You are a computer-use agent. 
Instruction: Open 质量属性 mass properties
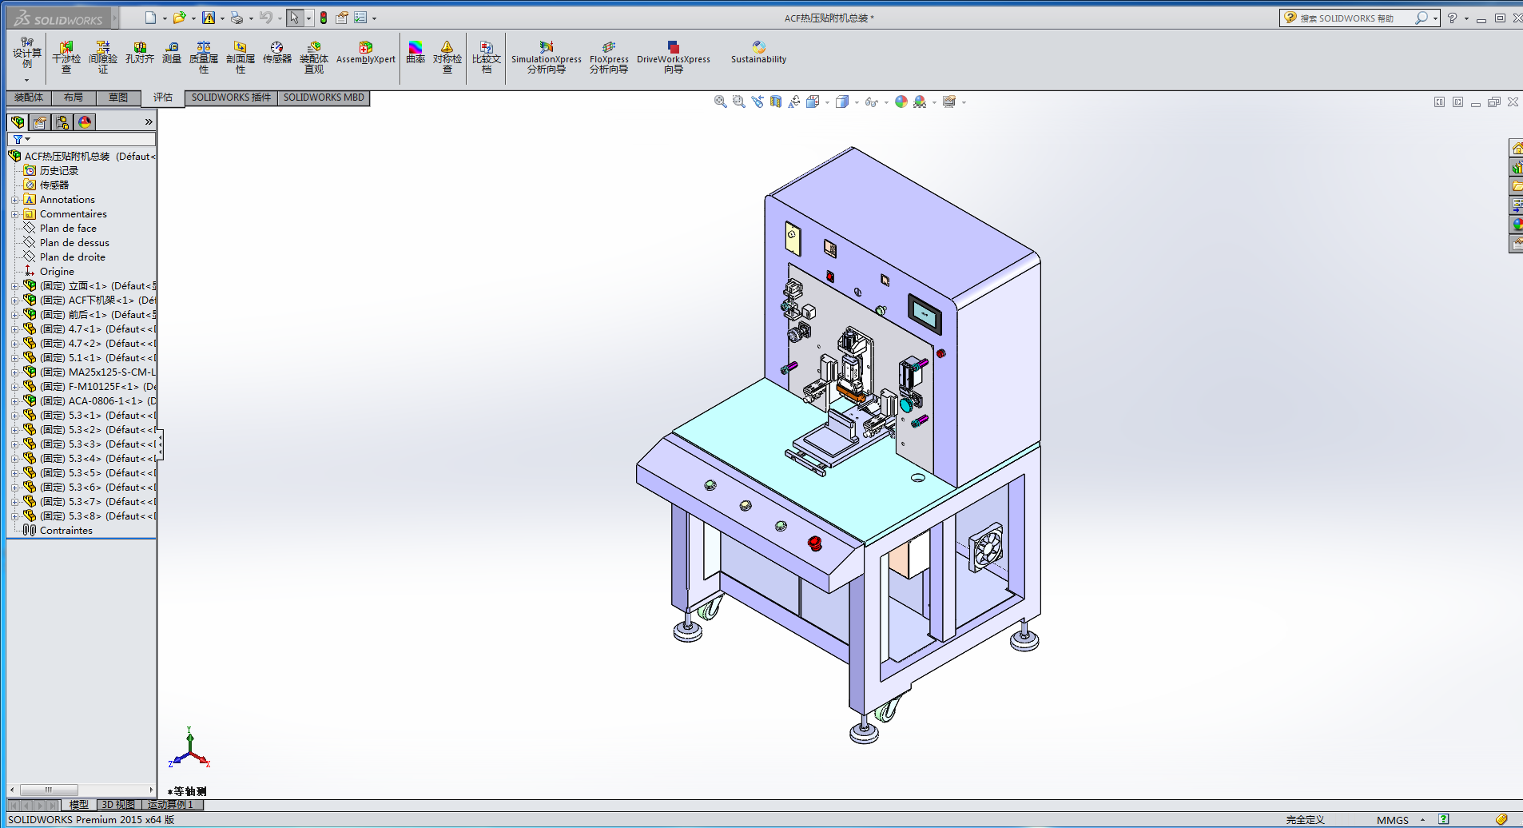(204, 58)
